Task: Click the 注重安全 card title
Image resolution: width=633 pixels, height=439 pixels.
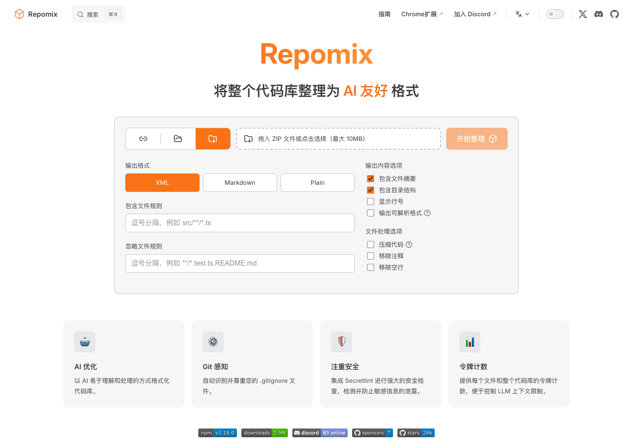Action: pos(345,367)
